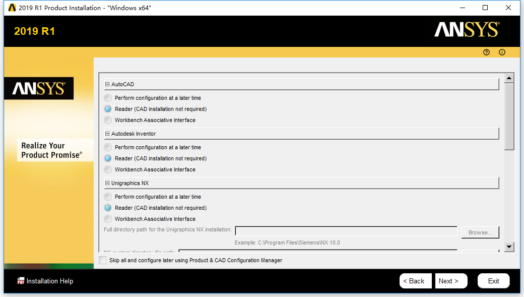Select Autodesk Inventor Reader option
The width and height of the screenshot is (524, 297).
tap(108, 158)
